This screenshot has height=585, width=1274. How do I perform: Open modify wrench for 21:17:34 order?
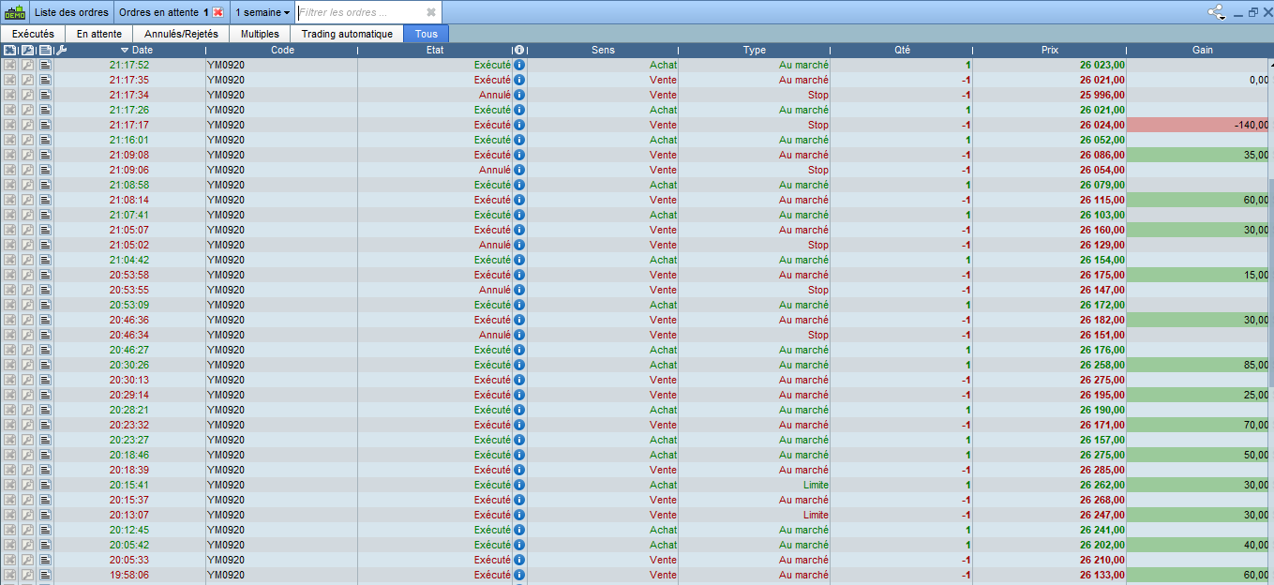pyautogui.click(x=28, y=95)
